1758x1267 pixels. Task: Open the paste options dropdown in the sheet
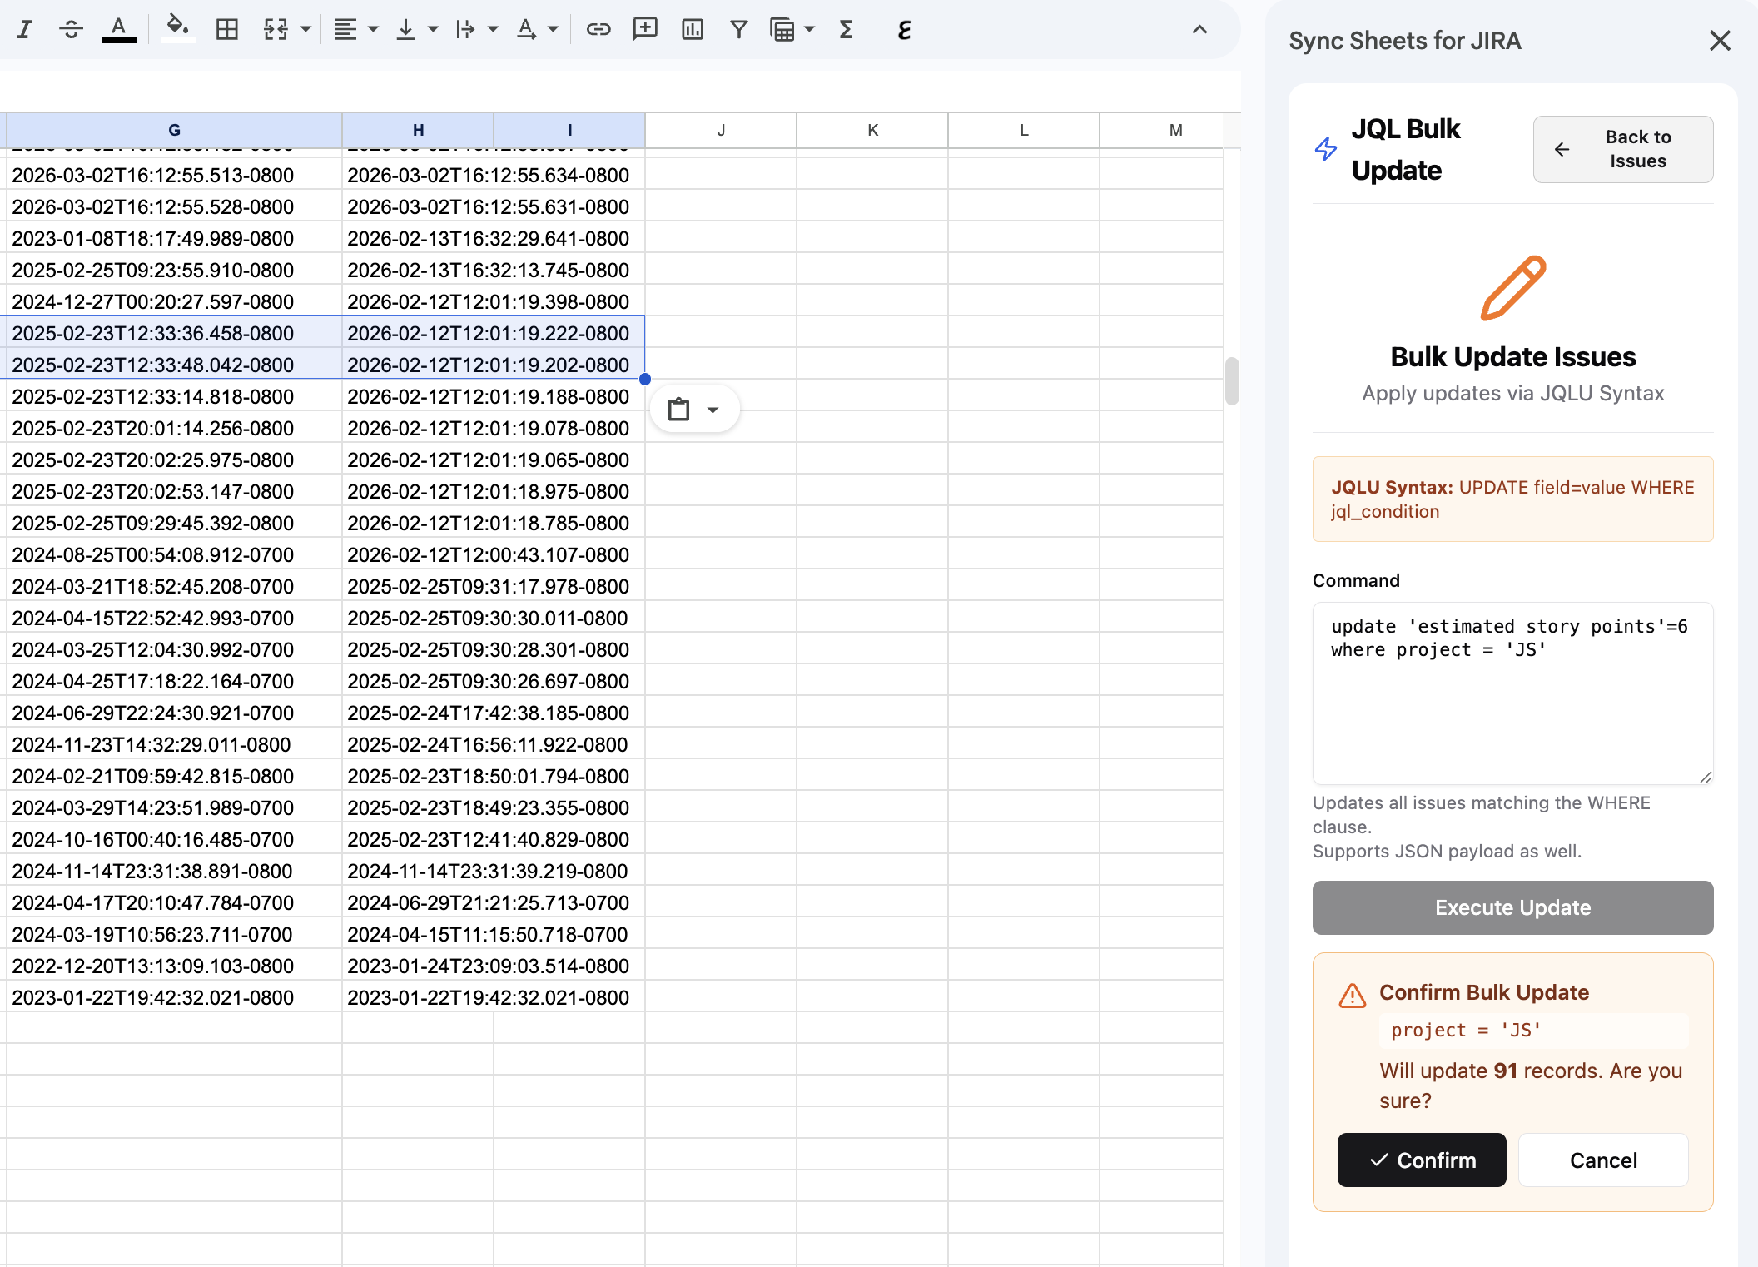pyautogui.click(x=713, y=410)
